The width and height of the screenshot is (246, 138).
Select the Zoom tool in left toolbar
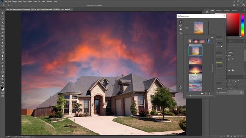[x=3, y=79]
